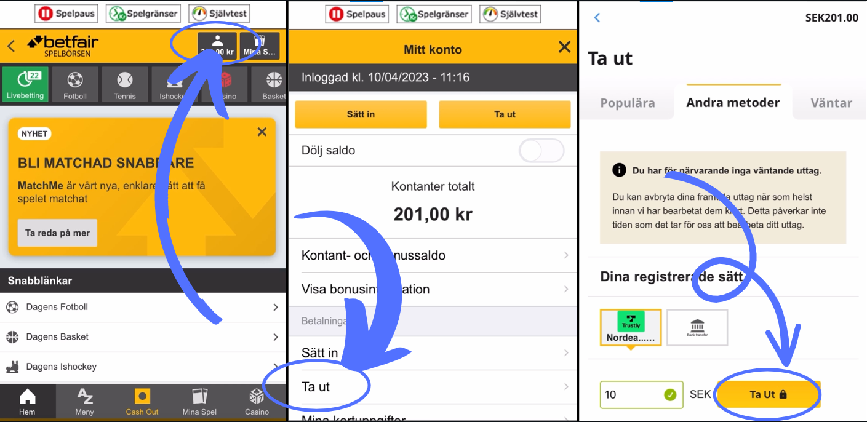Image resolution: width=867 pixels, height=422 pixels.
Task: Tap the Hem home icon in bottom navigation
Action: tap(28, 401)
